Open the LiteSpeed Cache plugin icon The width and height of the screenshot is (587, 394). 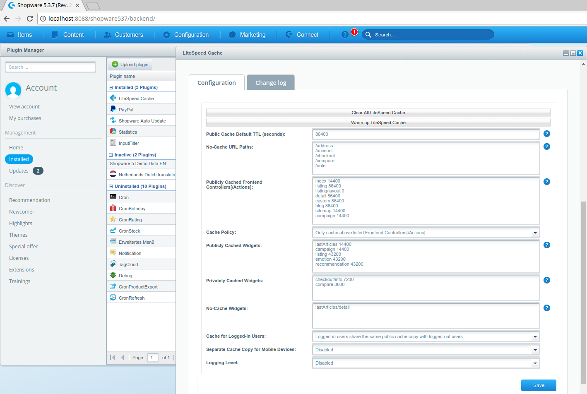point(113,98)
